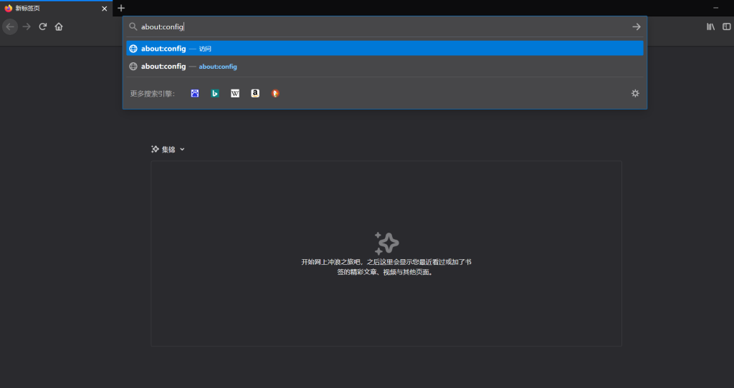Viewport: 734px width, 388px height.
Task: Search with the Bing engine icon
Action: pyautogui.click(x=215, y=93)
